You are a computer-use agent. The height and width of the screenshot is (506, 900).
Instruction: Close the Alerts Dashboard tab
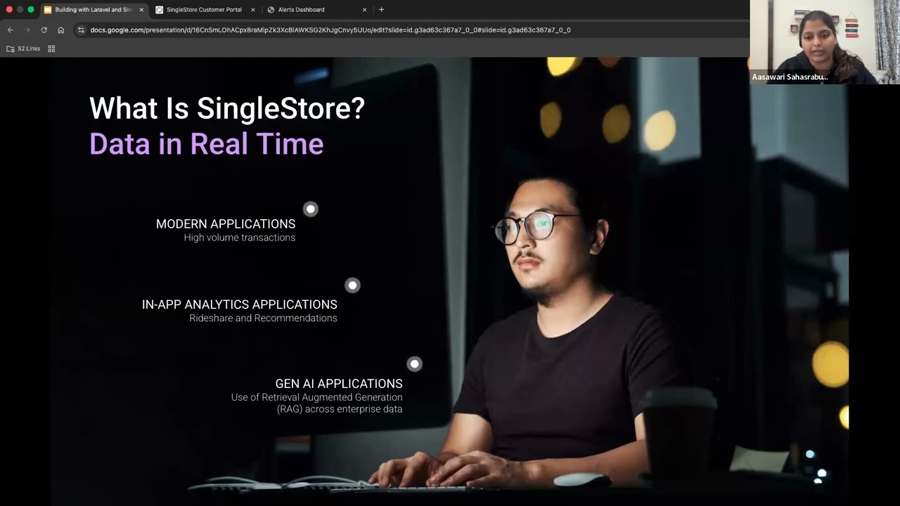[x=364, y=10]
